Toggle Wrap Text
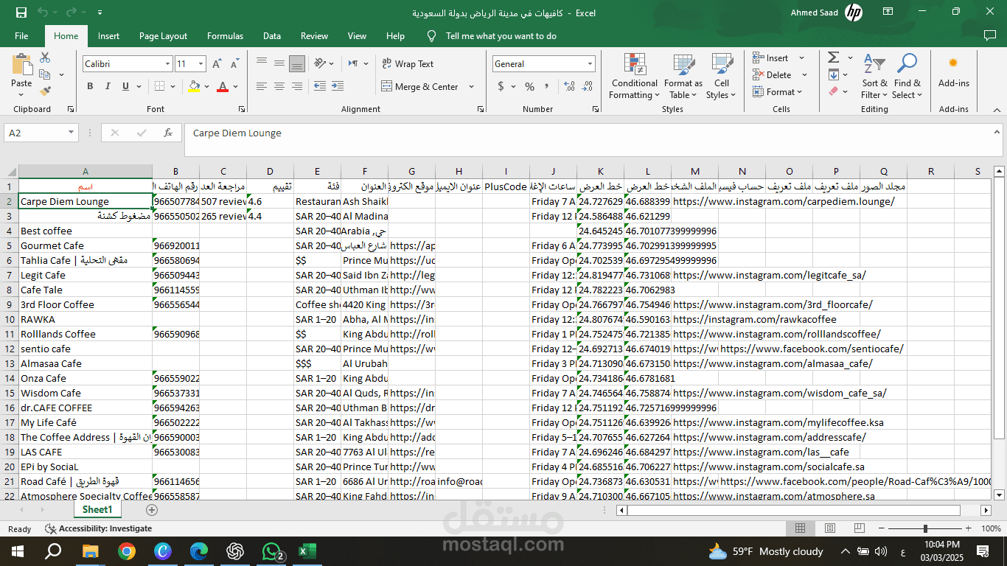1007x566 pixels. 408,64
